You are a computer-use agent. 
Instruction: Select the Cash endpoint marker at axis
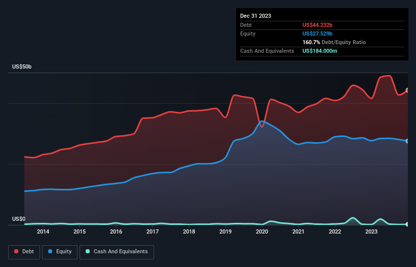(407, 224)
